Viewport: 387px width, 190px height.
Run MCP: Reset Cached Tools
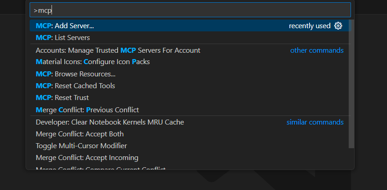[x=75, y=85]
